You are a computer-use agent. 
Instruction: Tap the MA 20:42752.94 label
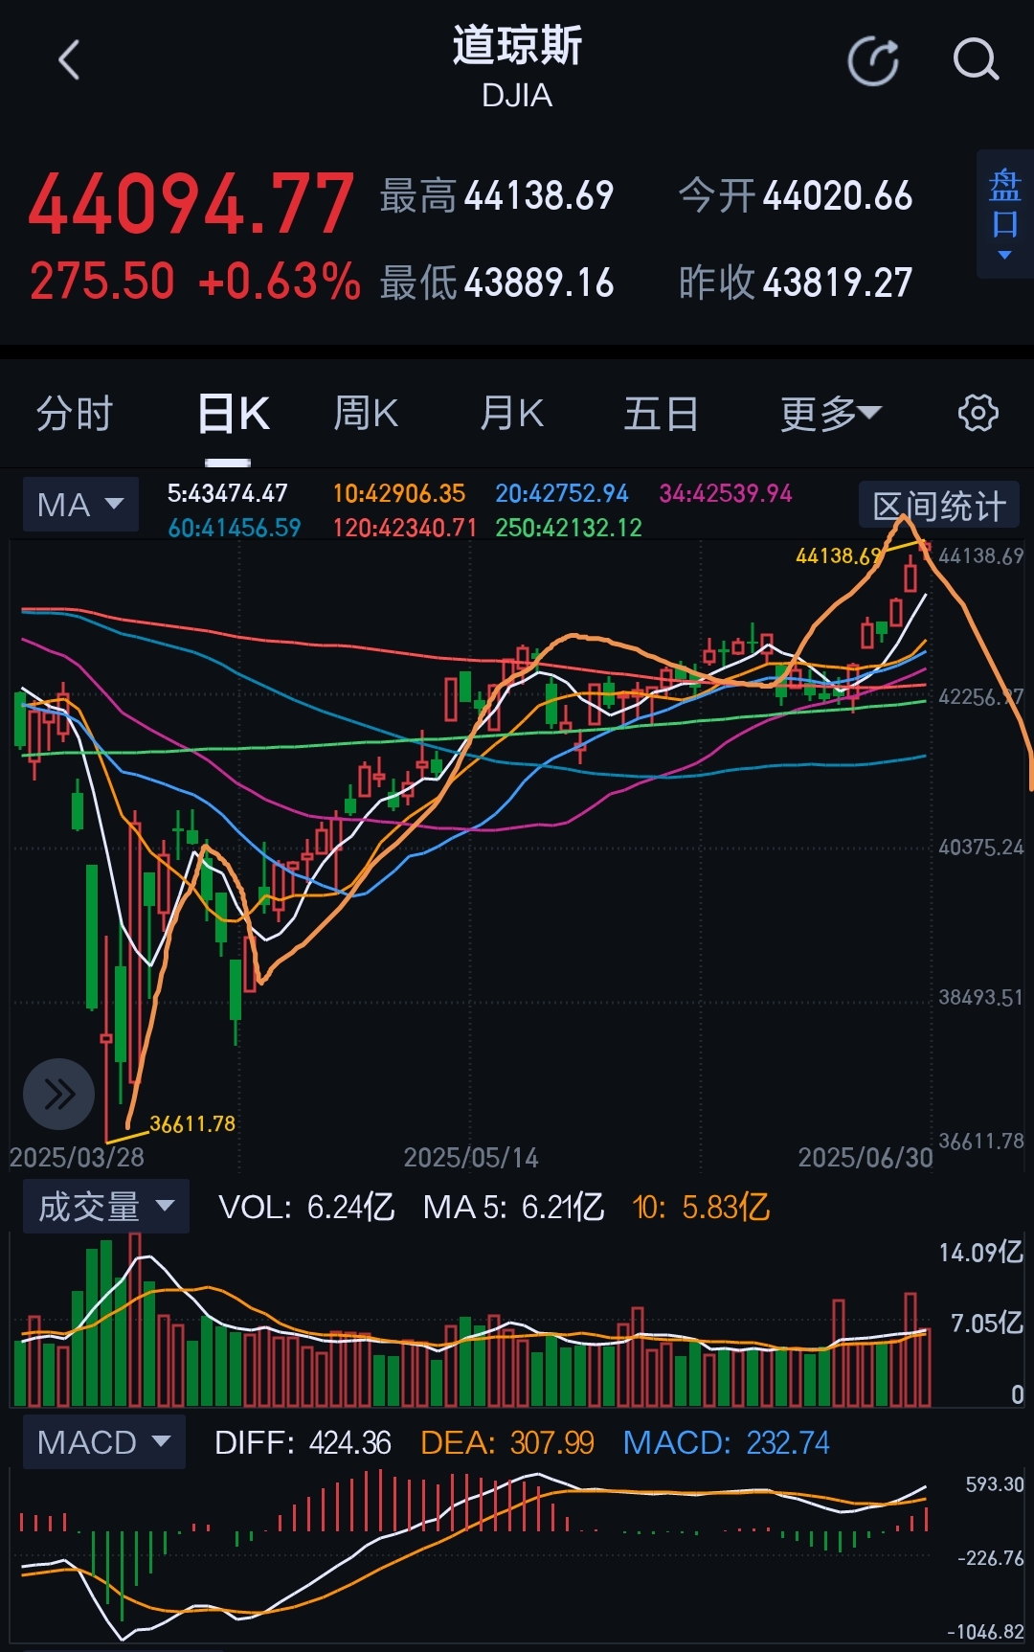tap(561, 493)
